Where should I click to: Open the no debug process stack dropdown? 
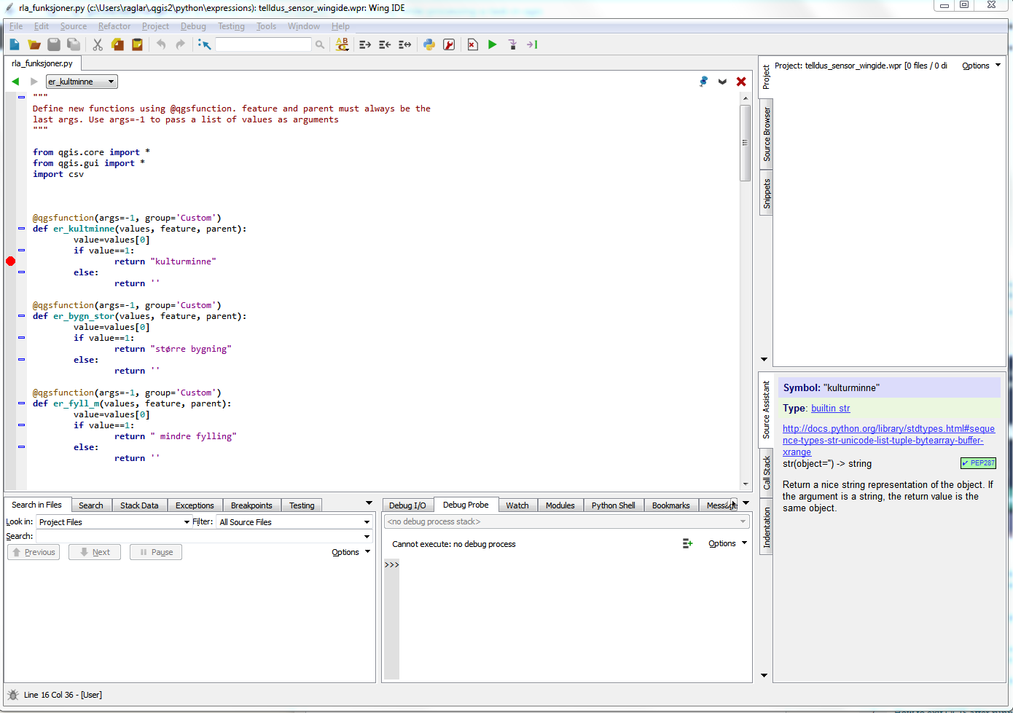566,521
